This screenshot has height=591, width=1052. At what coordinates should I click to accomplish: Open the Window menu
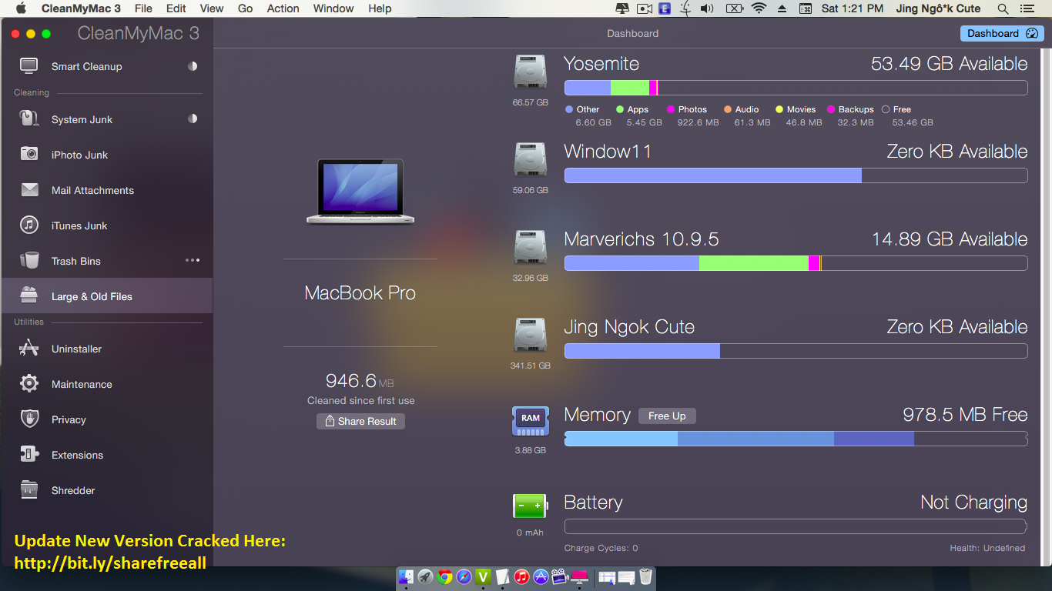point(333,8)
